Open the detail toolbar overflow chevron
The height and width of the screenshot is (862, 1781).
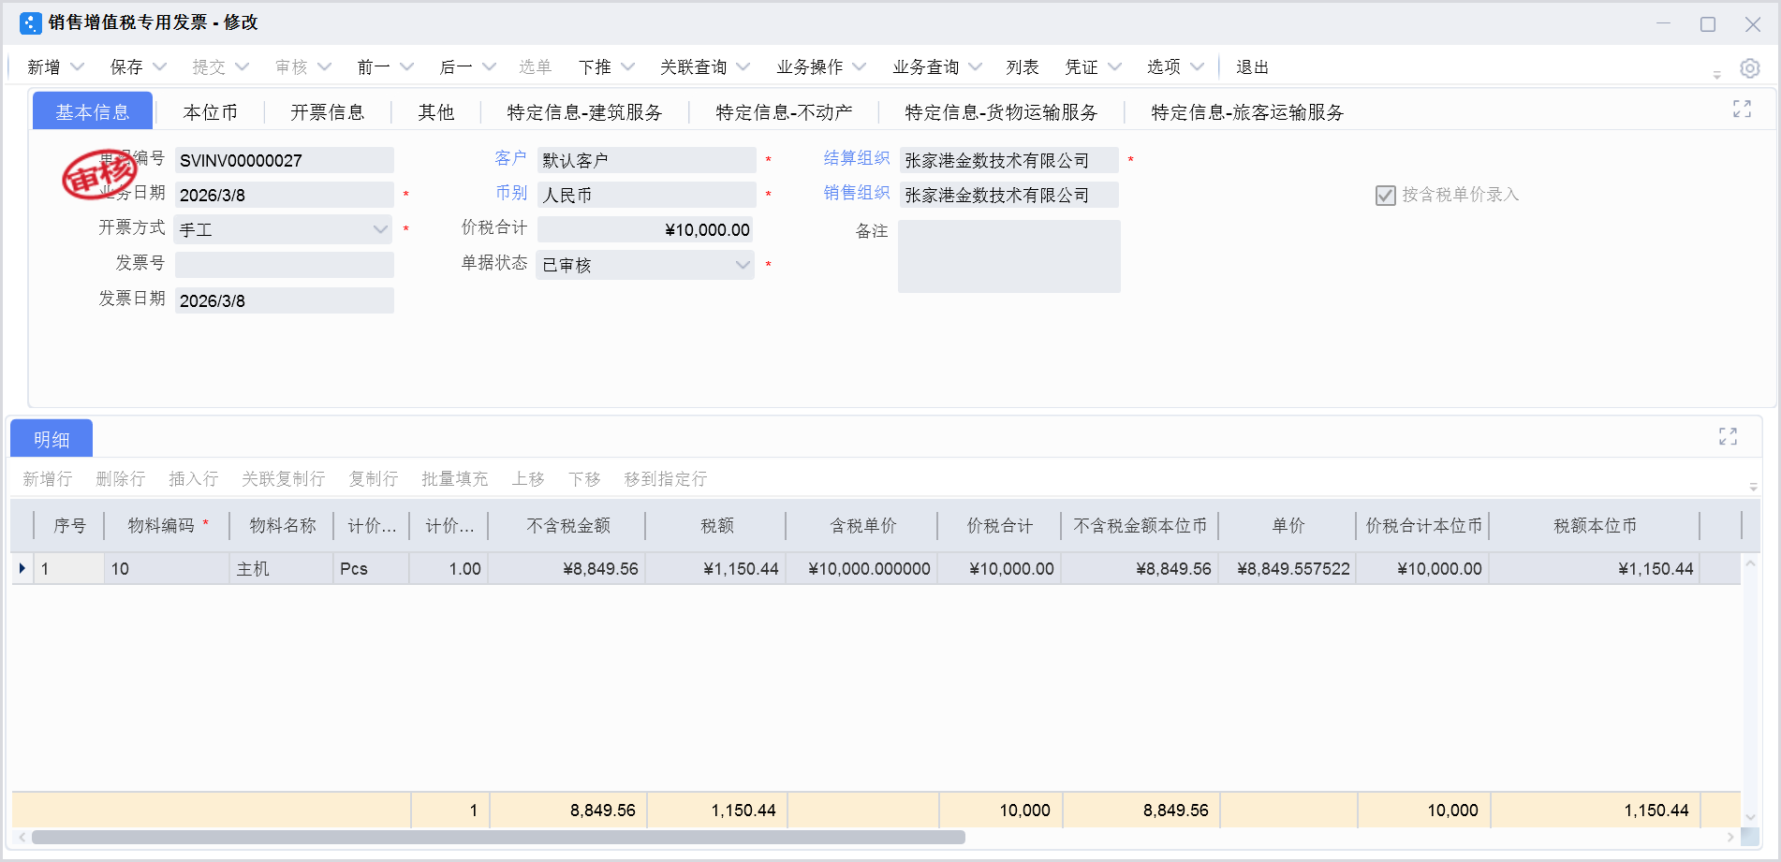(x=1755, y=485)
